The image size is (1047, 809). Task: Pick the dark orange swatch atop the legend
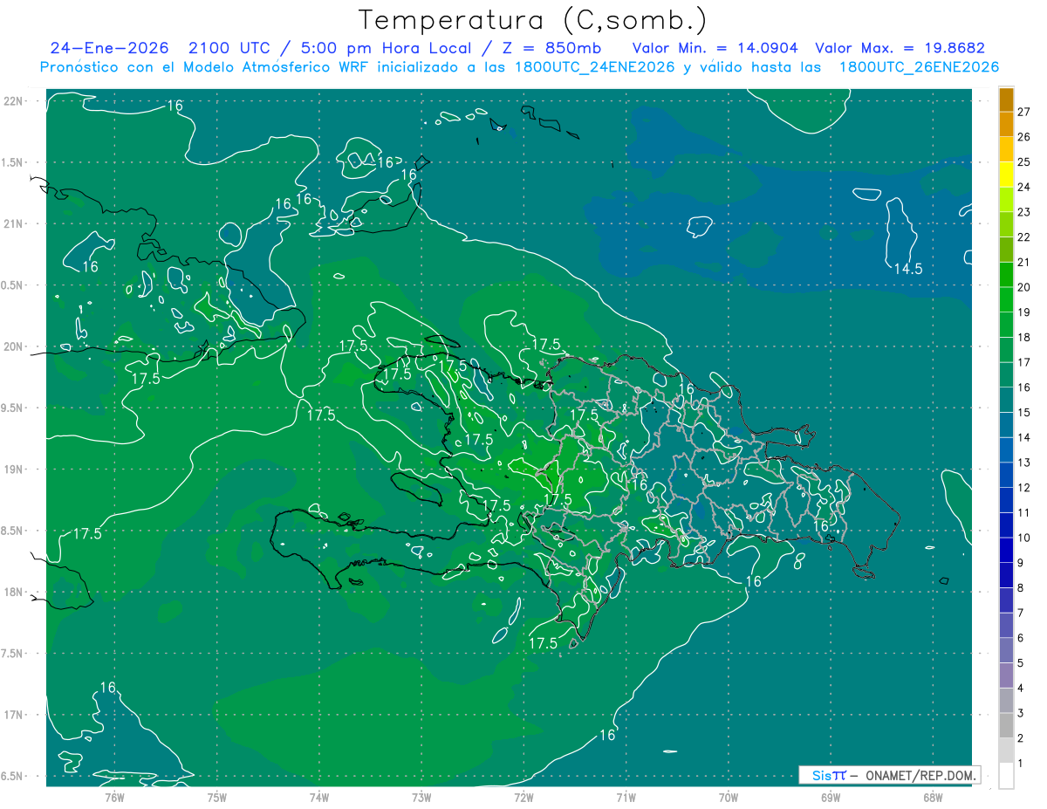tap(1006, 99)
